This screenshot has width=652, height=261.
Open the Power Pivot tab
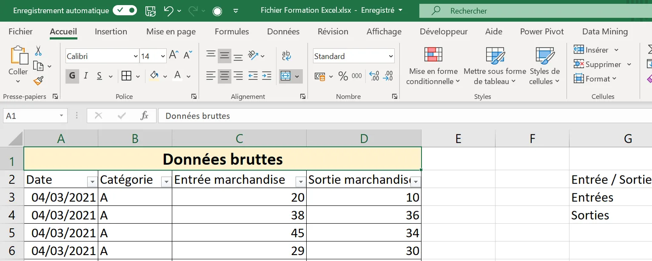pos(542,31)
